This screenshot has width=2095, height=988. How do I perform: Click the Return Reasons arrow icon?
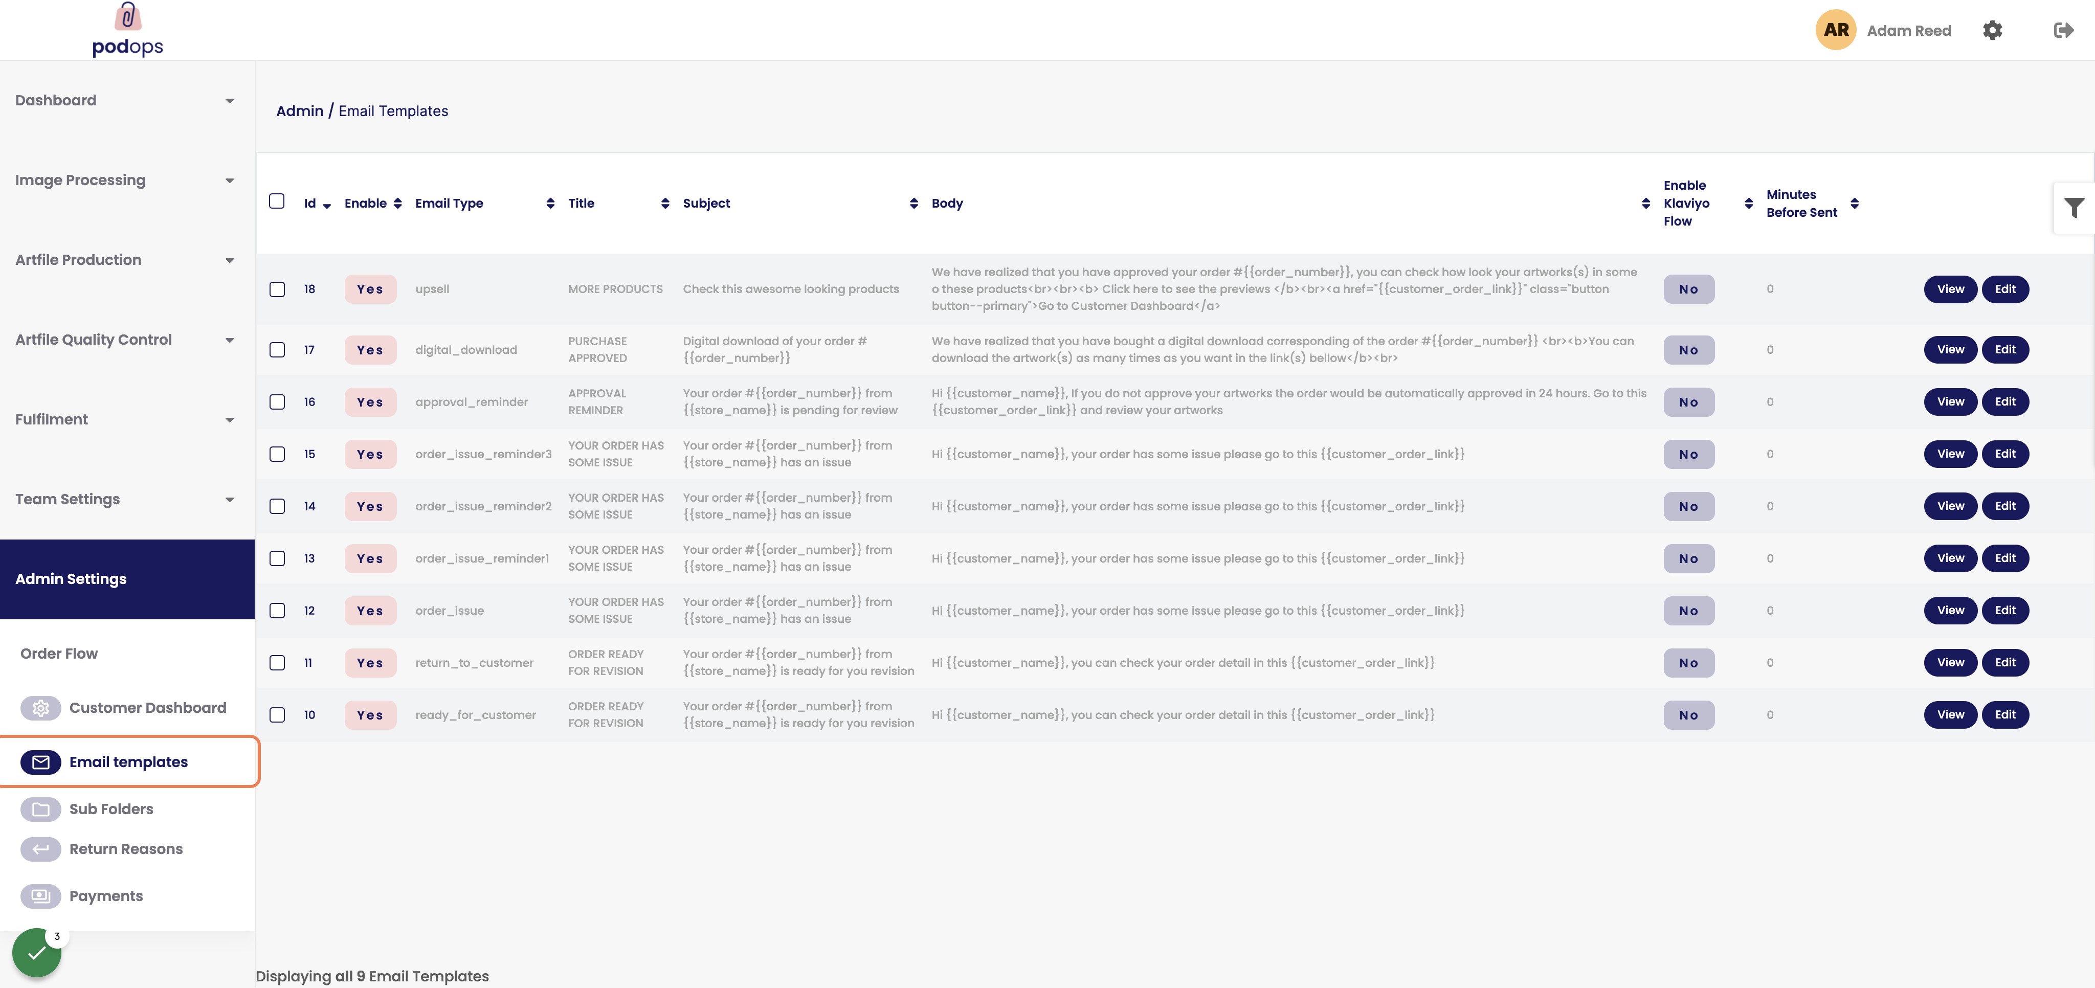(41, 849)
